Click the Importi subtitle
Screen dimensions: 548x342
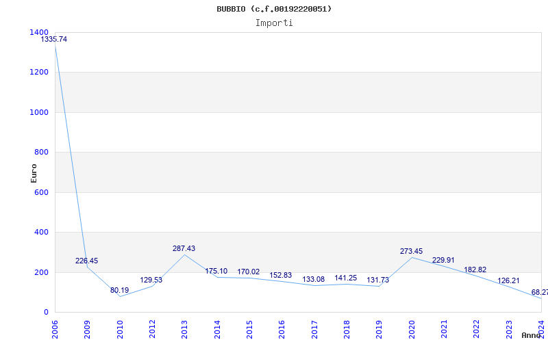[x=274, y=23]
